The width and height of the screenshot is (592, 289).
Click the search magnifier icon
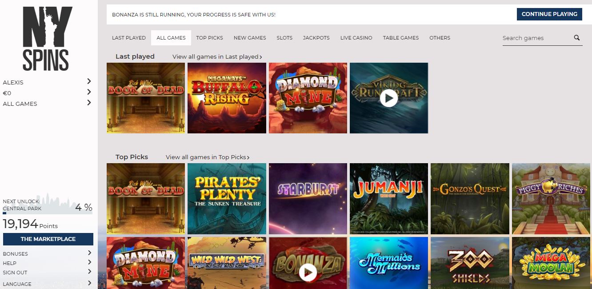click(x=577, y=38)
